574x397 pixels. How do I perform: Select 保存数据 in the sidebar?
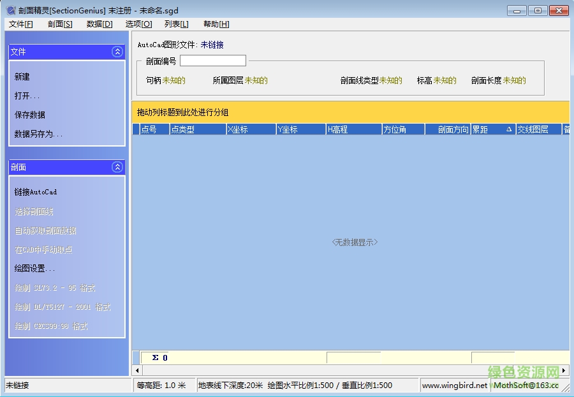30,115
